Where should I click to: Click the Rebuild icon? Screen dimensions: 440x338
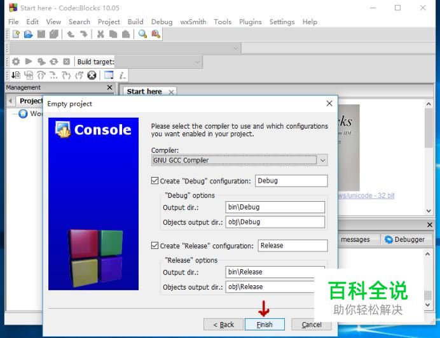tap(53, 62)
